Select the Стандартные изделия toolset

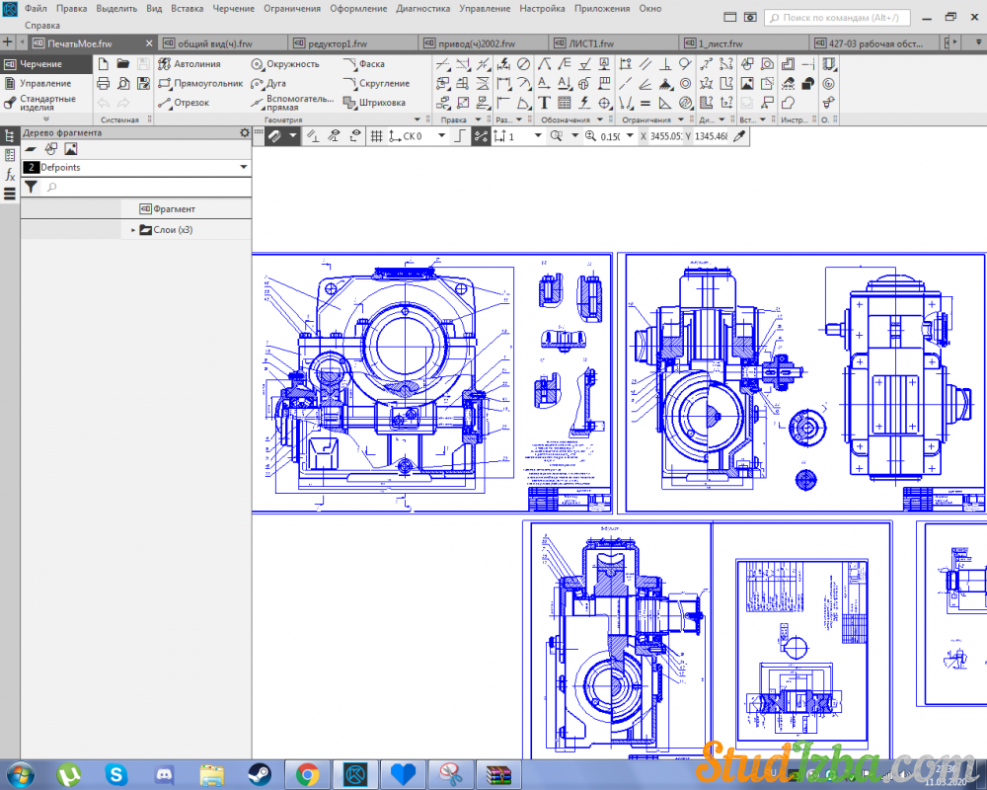tap(46, 103)
